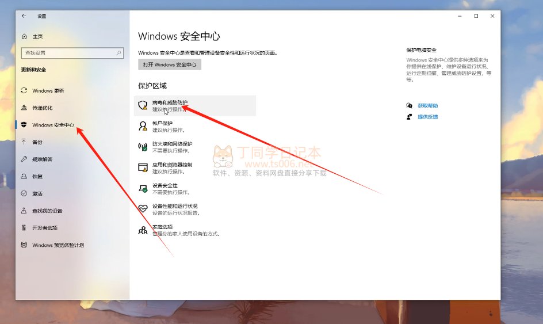Viewport: 543px width, 324px height.
Task: Click the Windows 预览体验计划 icon
Action: click(24, 245)
